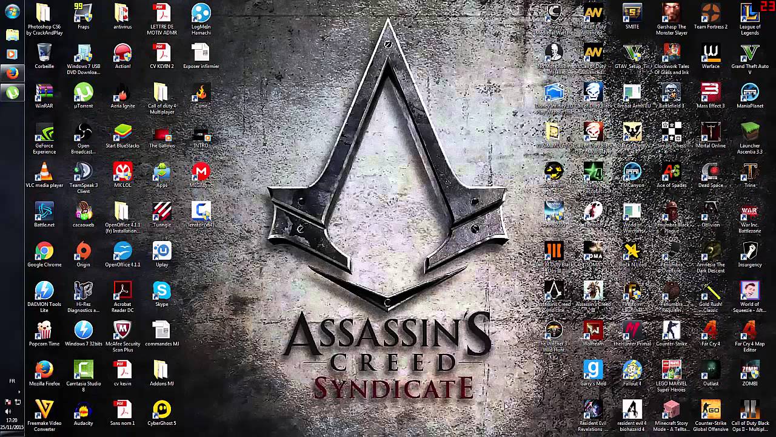Open GTAV_Setup_Tool shortcut
The image size is (776, 437).
tap(632, 56)
